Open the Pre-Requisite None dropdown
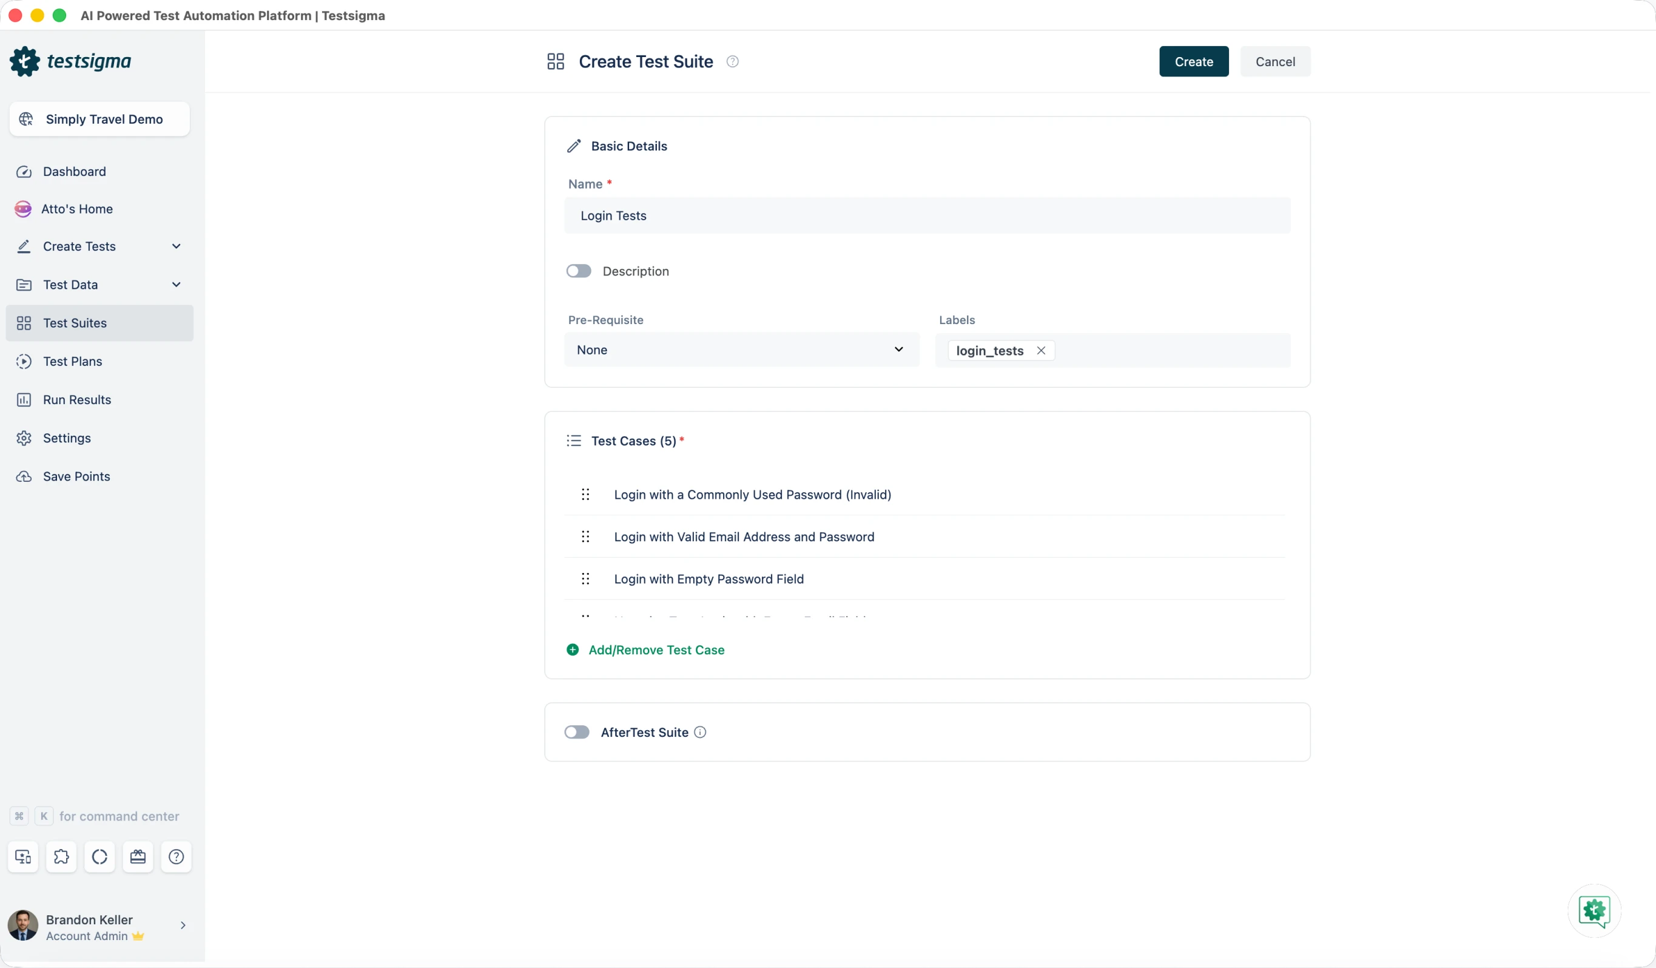Image resolution: width=1656 pixels, height=968 pixels. [x=741, y=350]
